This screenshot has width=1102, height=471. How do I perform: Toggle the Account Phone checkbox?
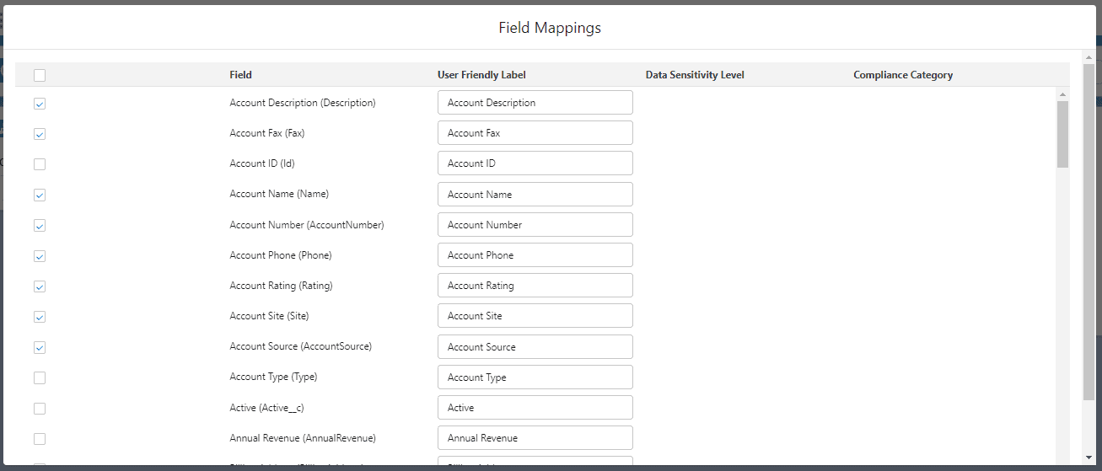pyautogui.click(x=40, y=256)
